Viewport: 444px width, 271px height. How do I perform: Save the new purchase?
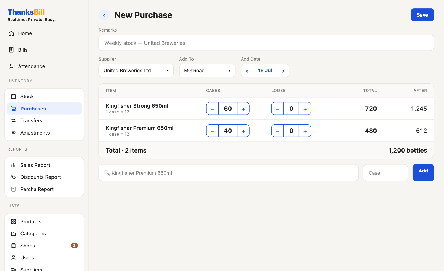(x=422, y=15)
